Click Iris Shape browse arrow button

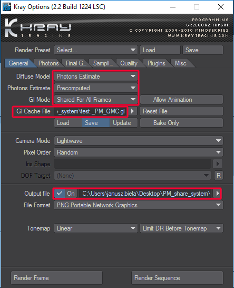click(218, 164)
